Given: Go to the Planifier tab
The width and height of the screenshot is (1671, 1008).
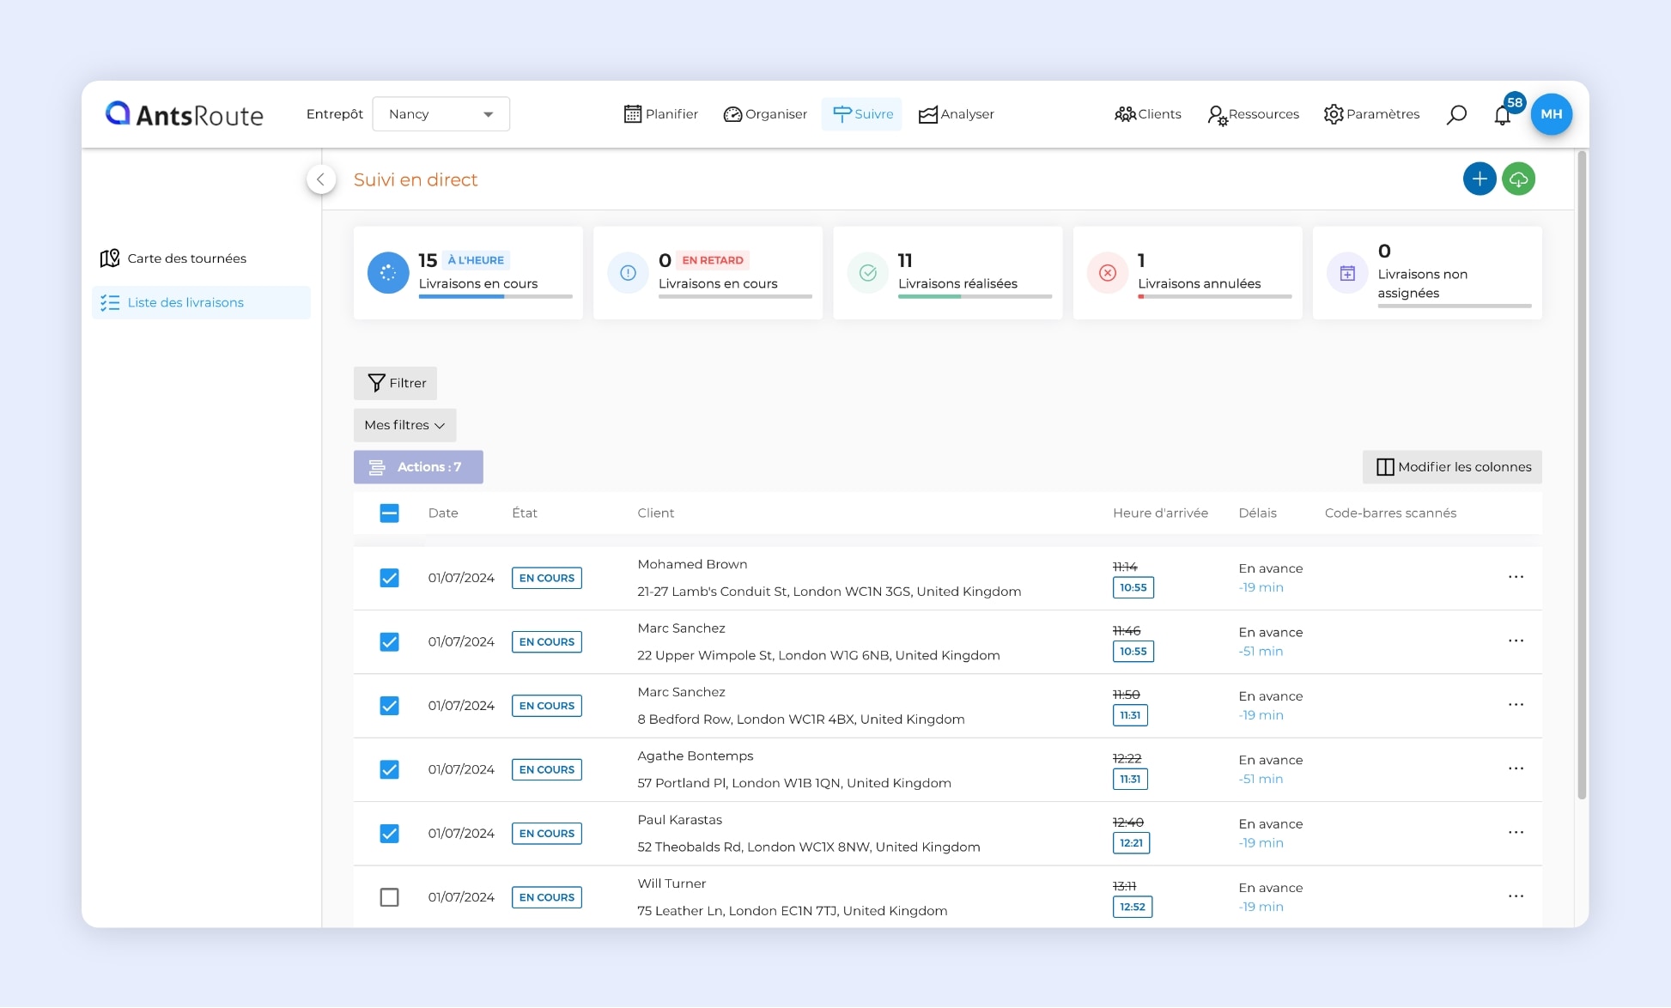Looking at the screenshot, I should [660, 114].
